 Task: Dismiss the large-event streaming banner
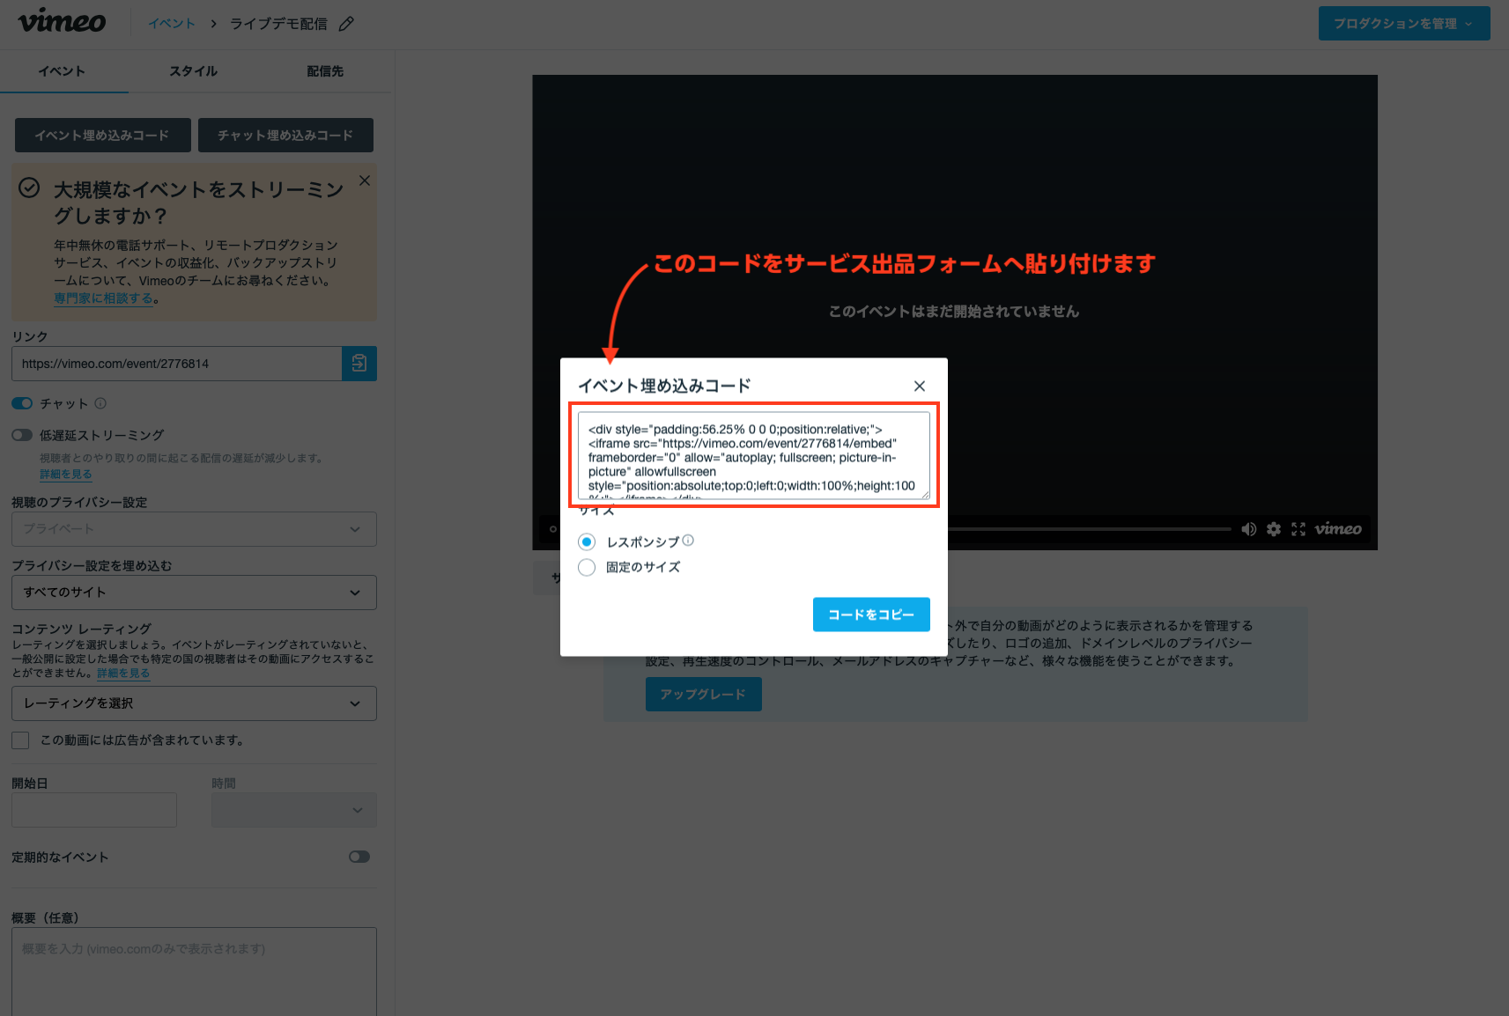pos(364,180)
